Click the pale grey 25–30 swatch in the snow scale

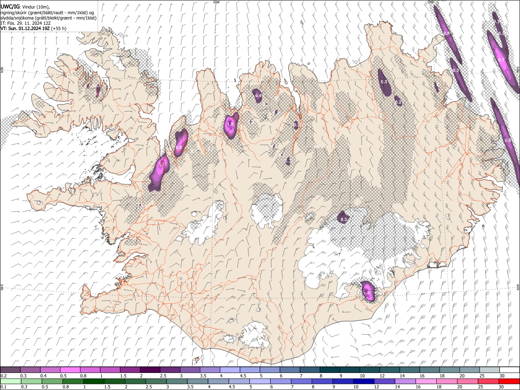tap(490, 370)
